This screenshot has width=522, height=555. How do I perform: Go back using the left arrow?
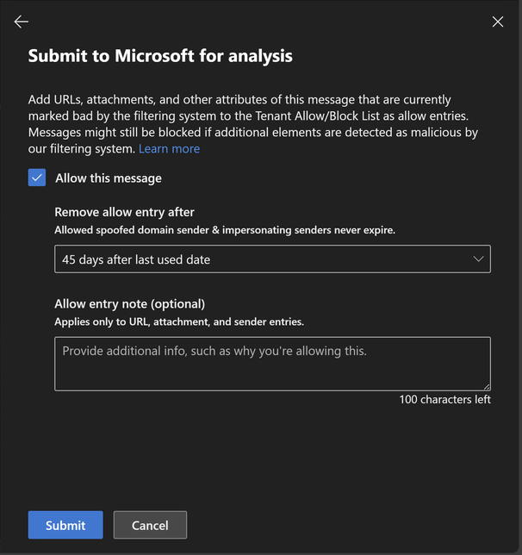coord(22,22)
